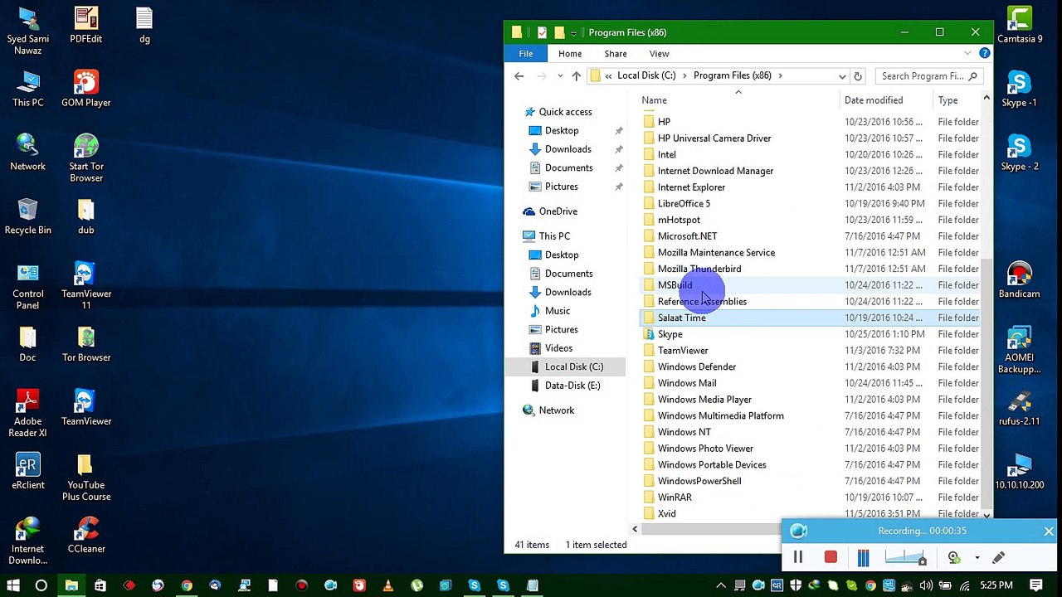
Task: Open Downloads under Quick access
Action: [x=568, y=149]
